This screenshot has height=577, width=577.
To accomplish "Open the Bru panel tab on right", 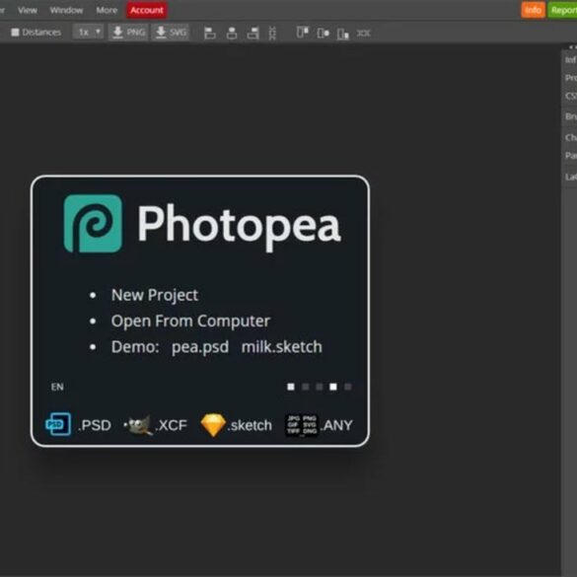I will click(570, 116).
